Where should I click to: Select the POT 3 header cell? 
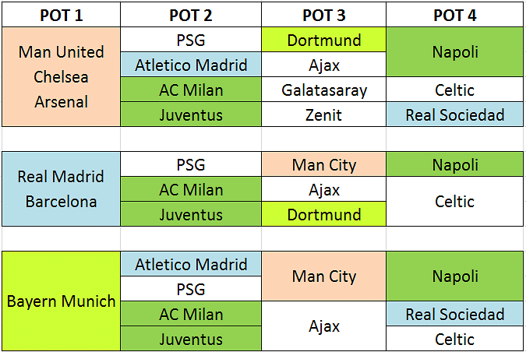(323, 15)
